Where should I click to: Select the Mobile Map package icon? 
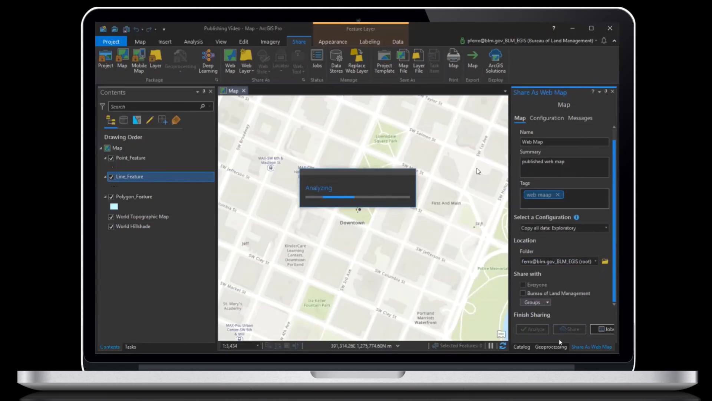point(139,61)
